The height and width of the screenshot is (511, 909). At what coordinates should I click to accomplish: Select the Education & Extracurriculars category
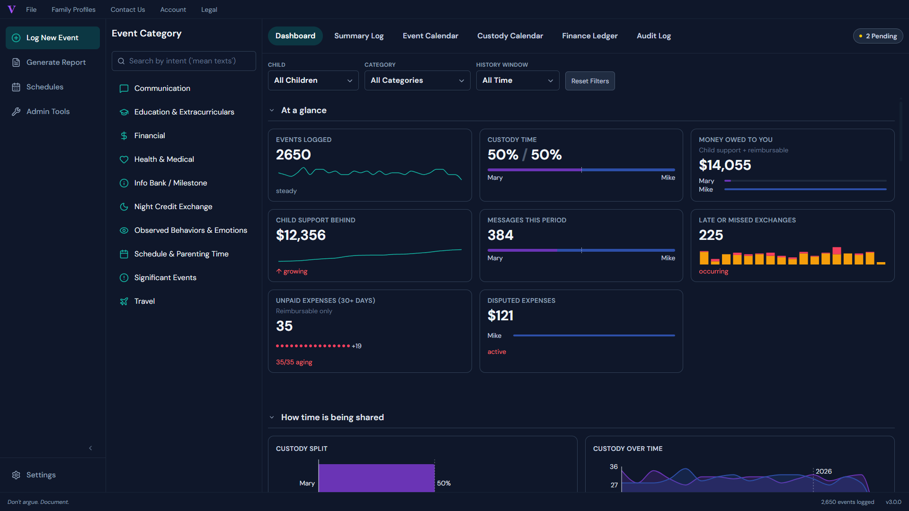tap(184, 112)
